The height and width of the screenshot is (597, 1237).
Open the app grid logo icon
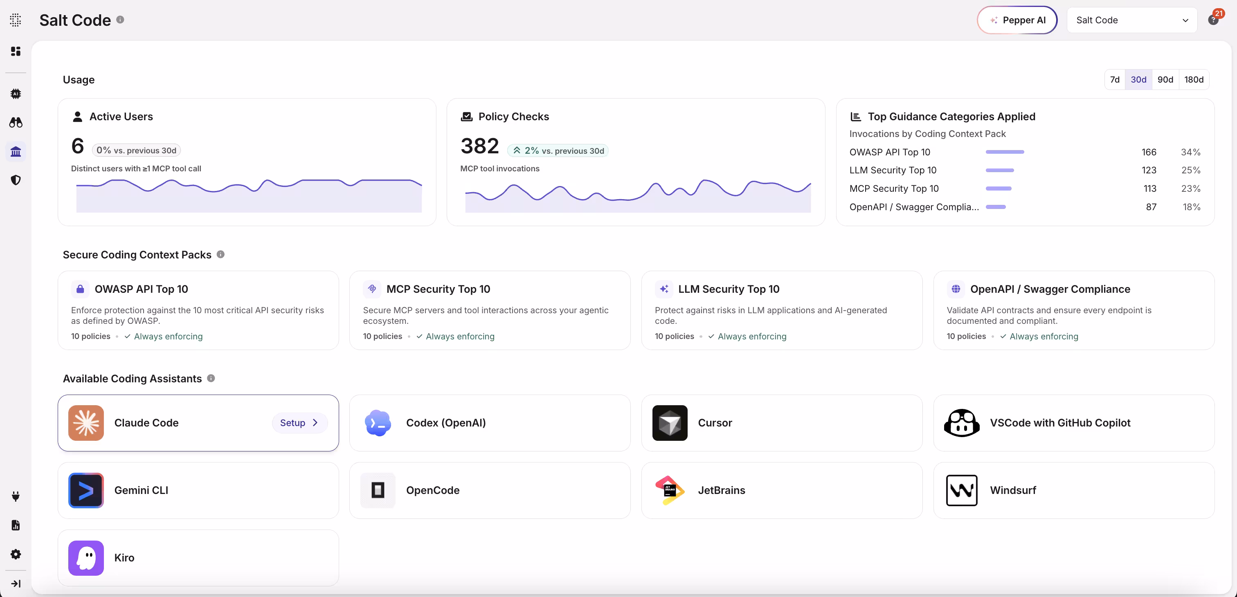(x=16, y=20)
